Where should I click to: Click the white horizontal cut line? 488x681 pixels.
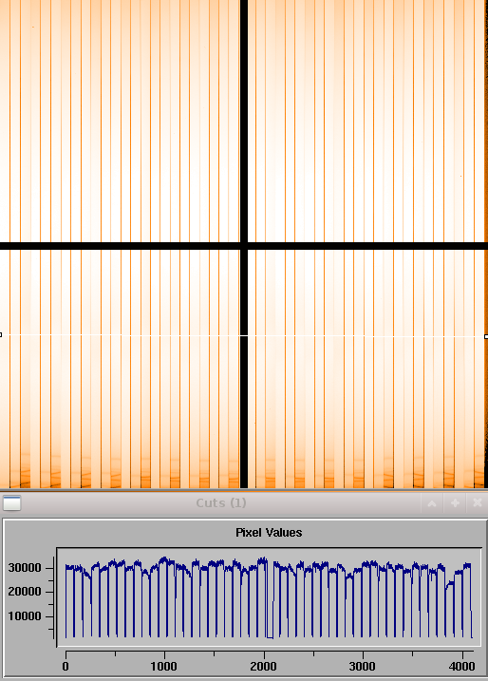pyautogui.click(x=243, y=335)
